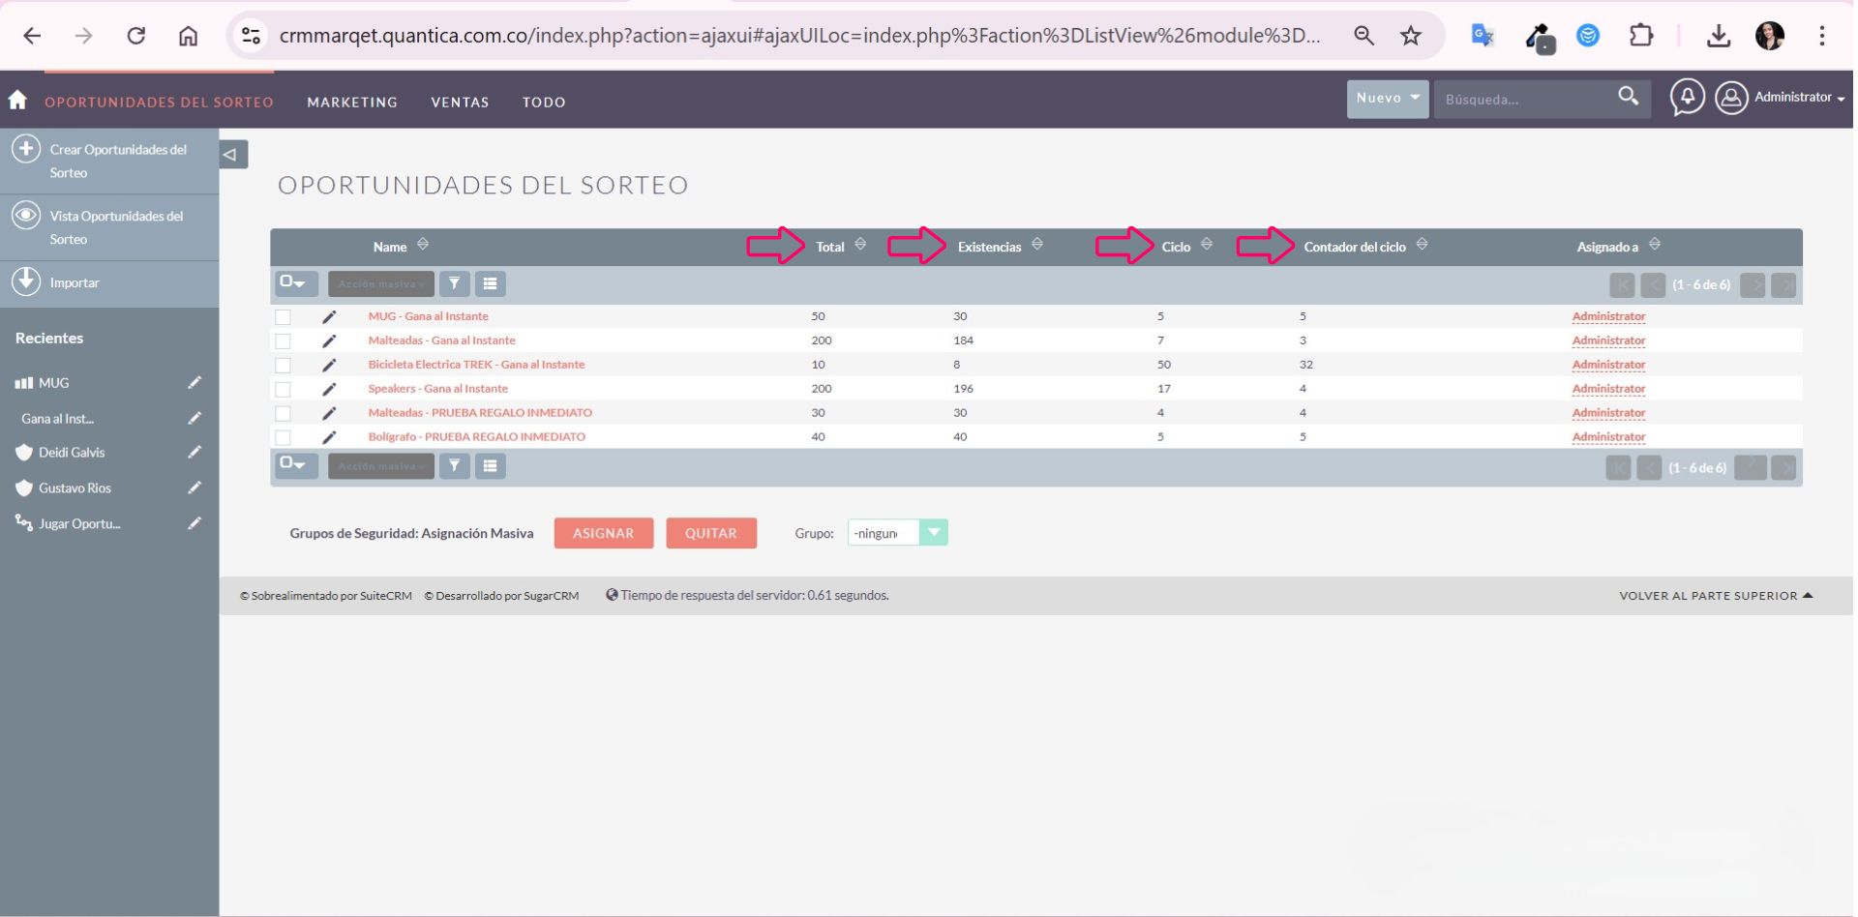Open the Ventas menu

[x=460, y=103]
